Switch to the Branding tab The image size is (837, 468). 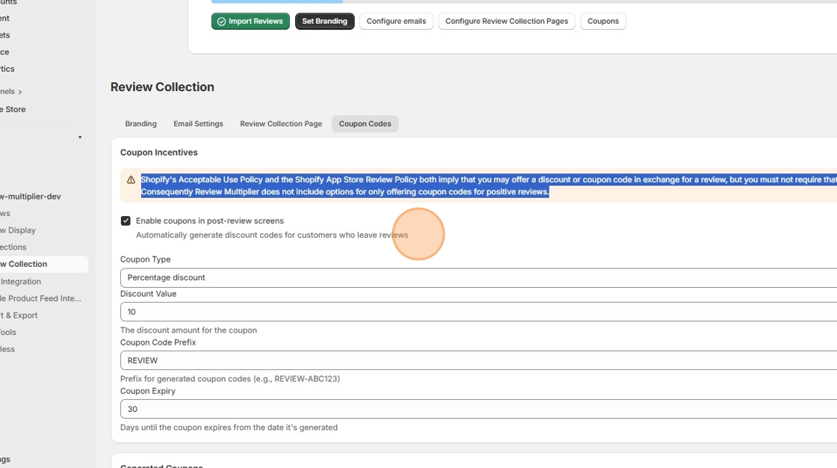click(x=140, y=124)
